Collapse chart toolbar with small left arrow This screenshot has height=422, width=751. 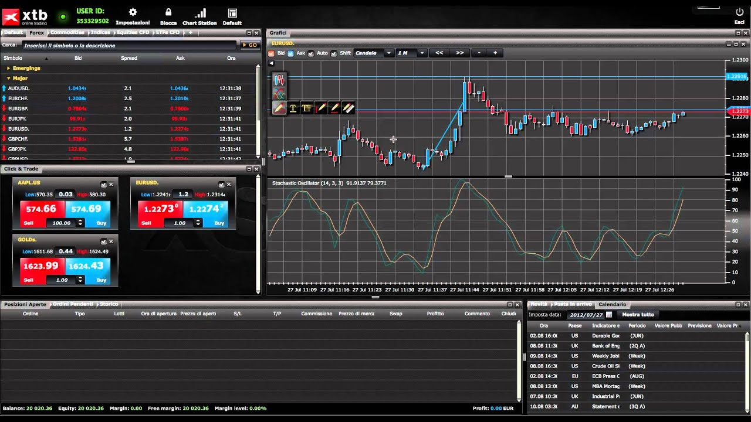(272, 63)
